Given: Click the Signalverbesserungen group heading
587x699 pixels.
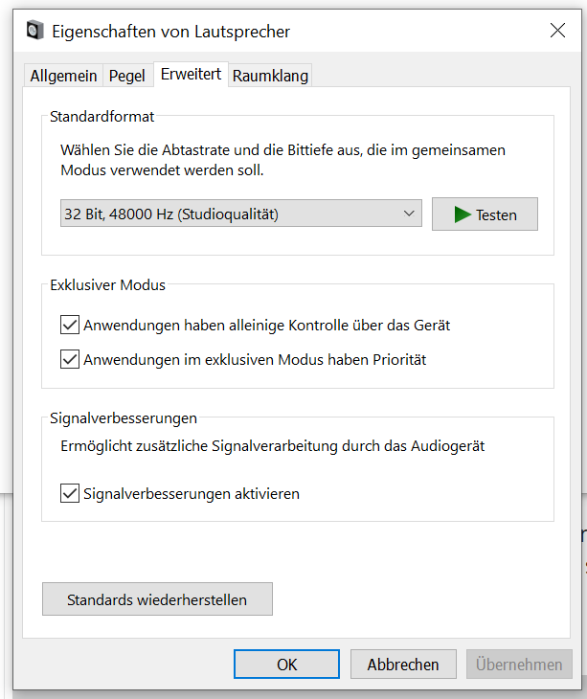Looking at the screenshot, I should click(x=124, y=418).
